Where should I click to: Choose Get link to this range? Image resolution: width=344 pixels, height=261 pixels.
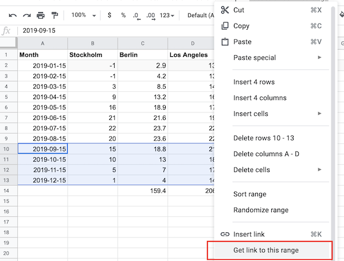point(266,250)
